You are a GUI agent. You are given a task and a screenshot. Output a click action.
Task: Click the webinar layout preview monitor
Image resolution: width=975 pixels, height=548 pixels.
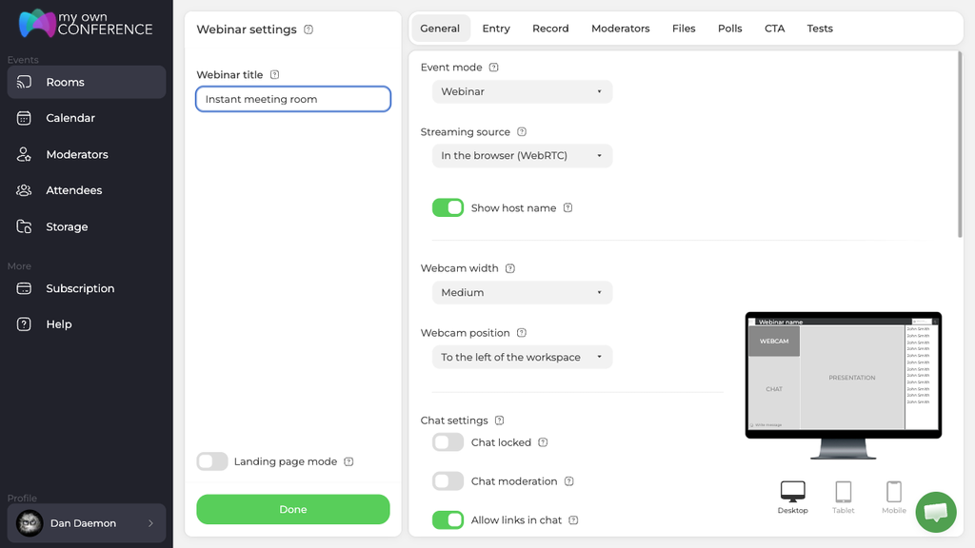pos(844,385)
